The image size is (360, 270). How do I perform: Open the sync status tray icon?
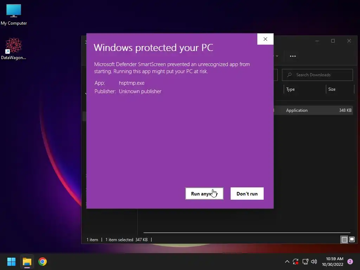click(x=295, y=262)
